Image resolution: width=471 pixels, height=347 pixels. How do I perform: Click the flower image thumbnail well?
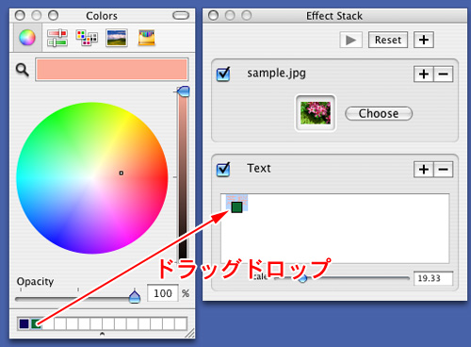click(x=316, y=113)
